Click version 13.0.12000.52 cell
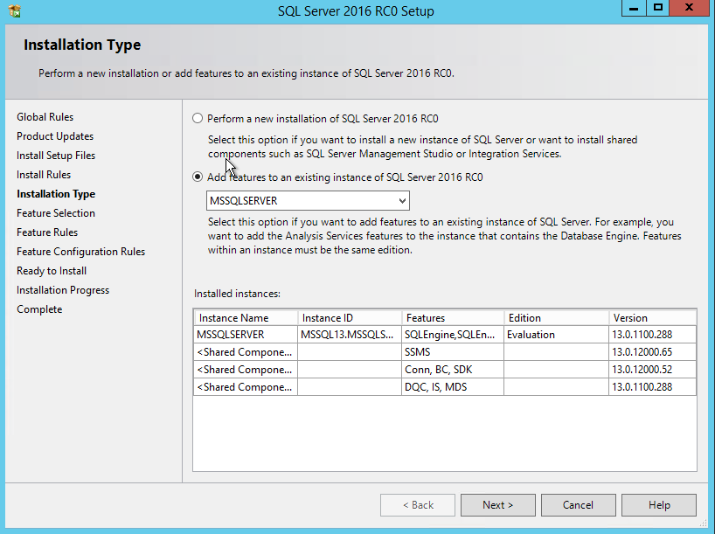 (x=653, y=370)
